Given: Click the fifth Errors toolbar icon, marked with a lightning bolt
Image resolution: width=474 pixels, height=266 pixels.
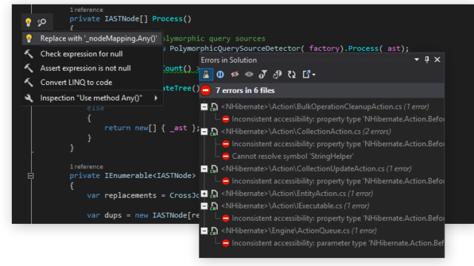Looking at the screenshot, I should [263, 75].
